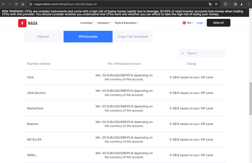Open the browser extensions menu
The image size is (252, 163).
(225, 4)
